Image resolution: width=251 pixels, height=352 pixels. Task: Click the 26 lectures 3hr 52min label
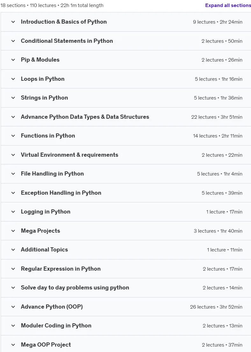[x=216, y=307]
